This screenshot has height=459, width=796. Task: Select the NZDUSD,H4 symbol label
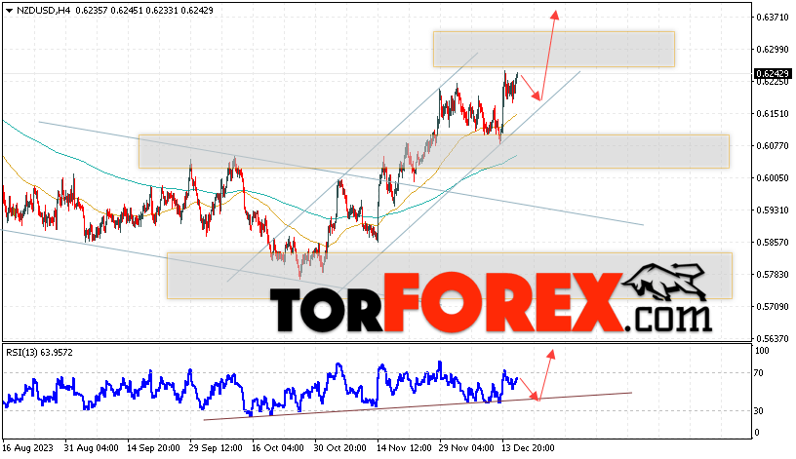point(43,10)
